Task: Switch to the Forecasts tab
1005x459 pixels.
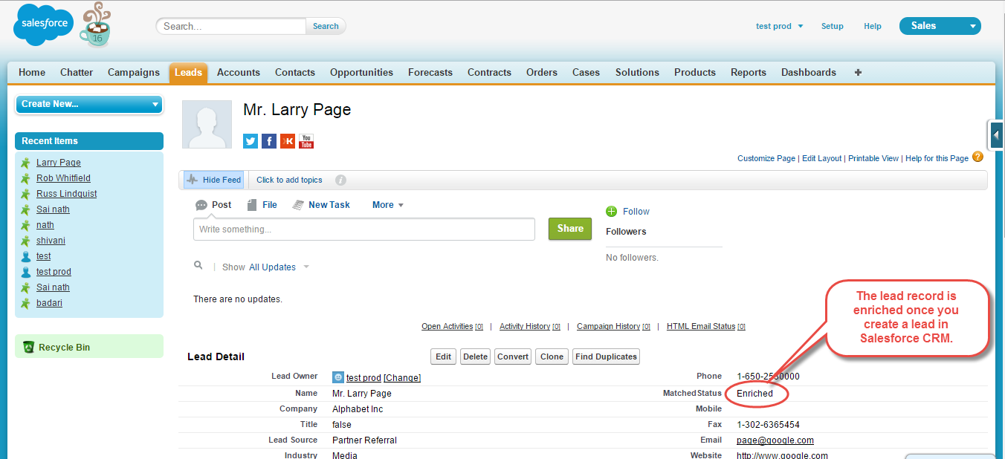Action: coord(430,73)
